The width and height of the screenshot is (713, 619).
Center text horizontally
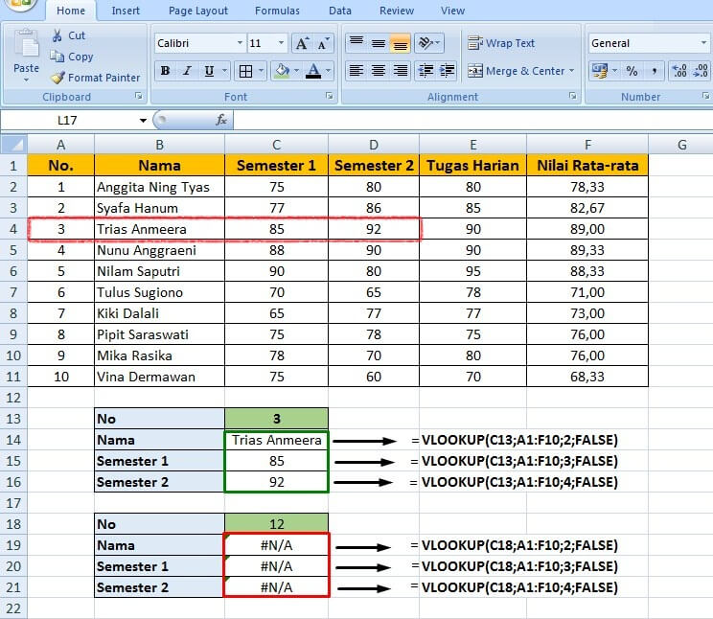click(x=379, y=71)
